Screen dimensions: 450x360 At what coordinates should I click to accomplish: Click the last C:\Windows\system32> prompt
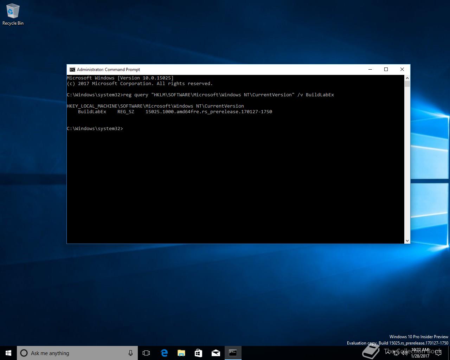[95, 128]
